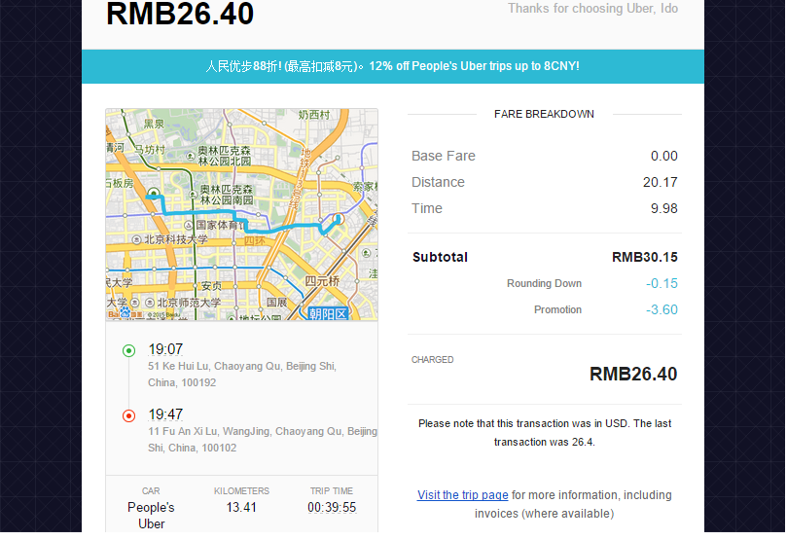
Task: Click the trip time 00:39:55
Action: click(332, 507)
